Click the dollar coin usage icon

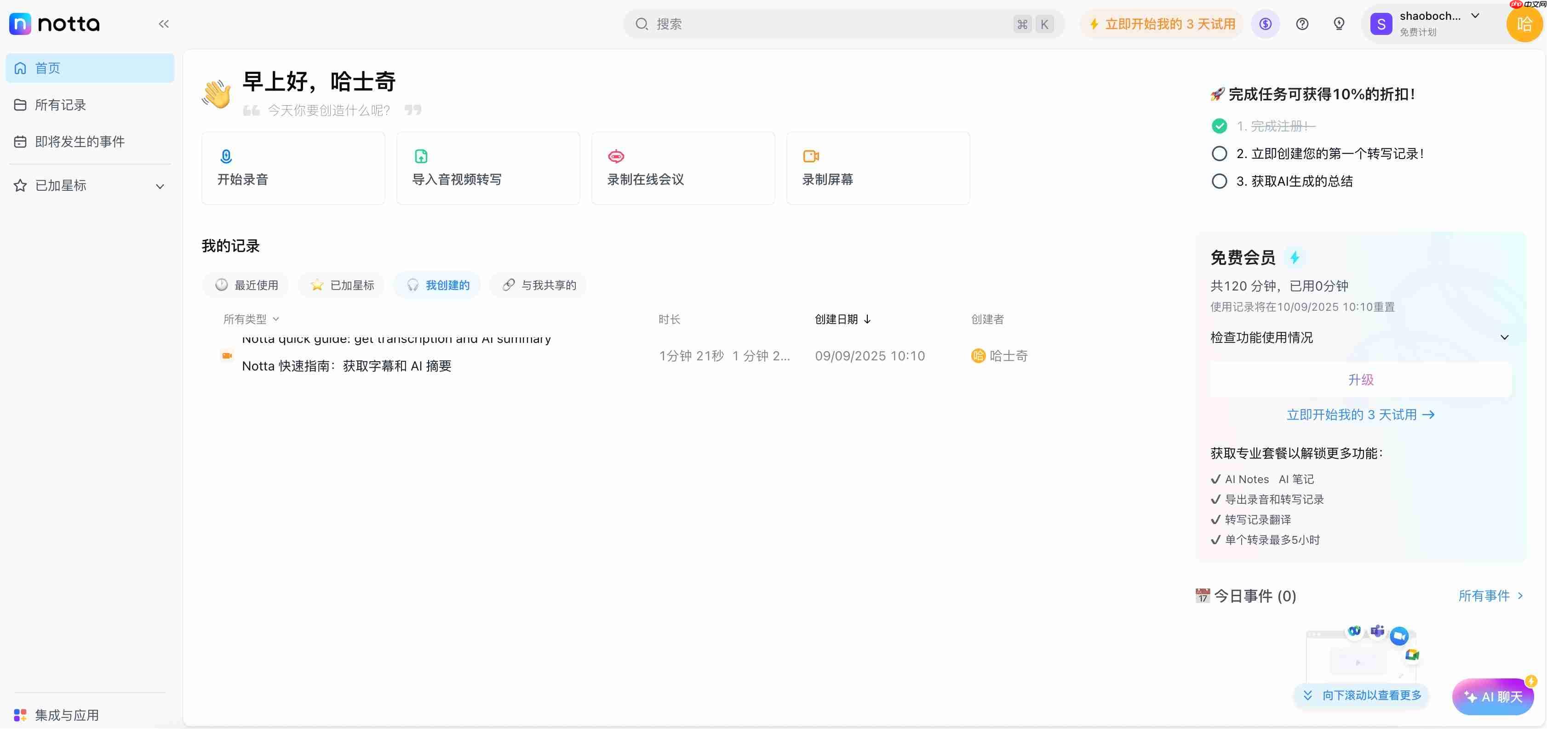[1265, 23]
